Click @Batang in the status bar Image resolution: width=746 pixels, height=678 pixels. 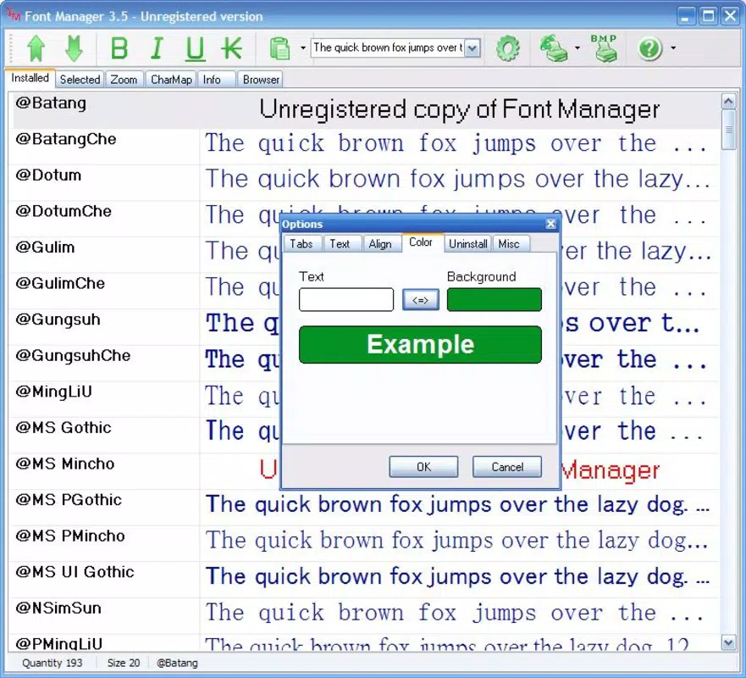point(177,663)
